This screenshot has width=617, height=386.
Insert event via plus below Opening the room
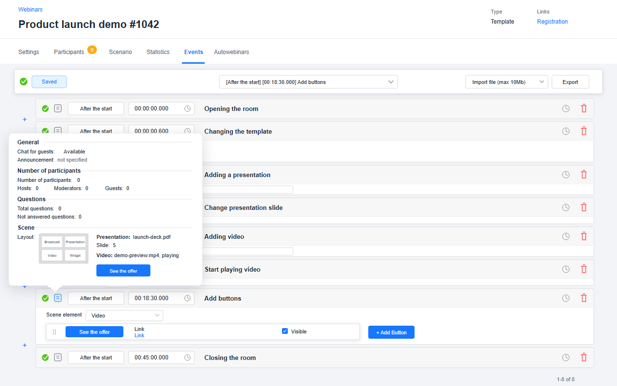(x=25, y=120)
